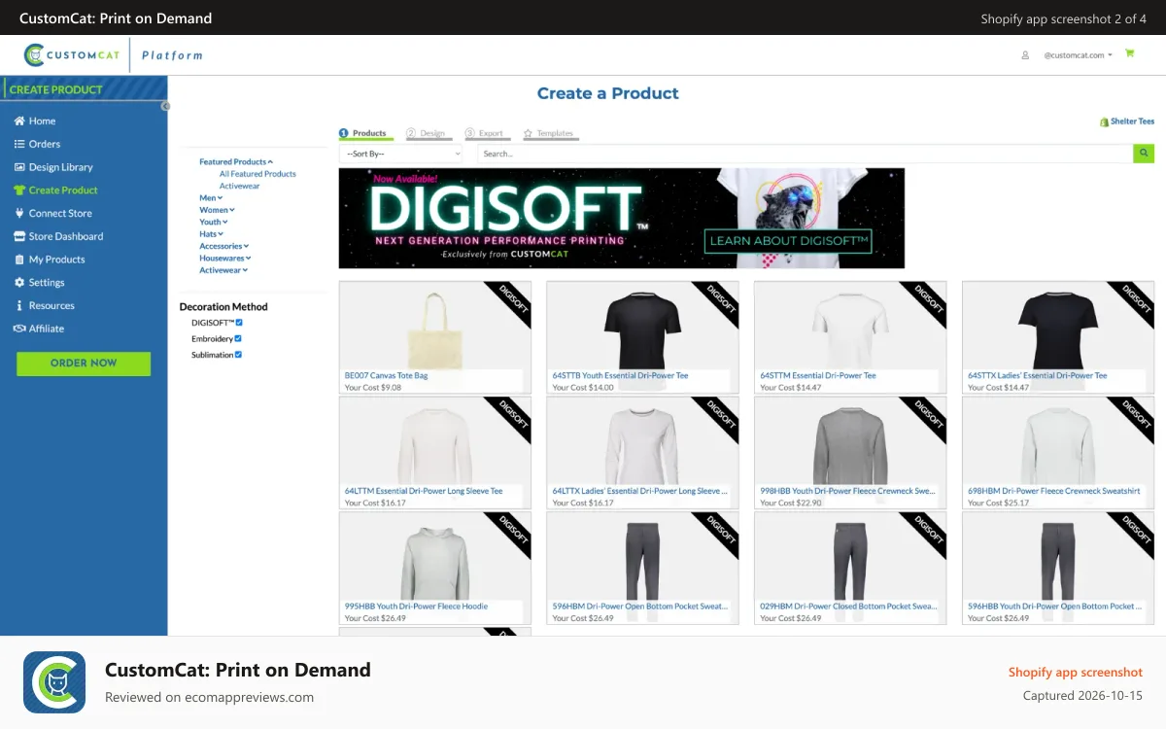Open Settings gear icon in sidebar
Viewport: 1166px width, 729px height.
[x=19, y=283]
